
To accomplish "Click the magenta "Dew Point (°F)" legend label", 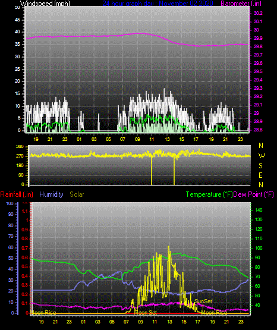I will tap(254, 194).
